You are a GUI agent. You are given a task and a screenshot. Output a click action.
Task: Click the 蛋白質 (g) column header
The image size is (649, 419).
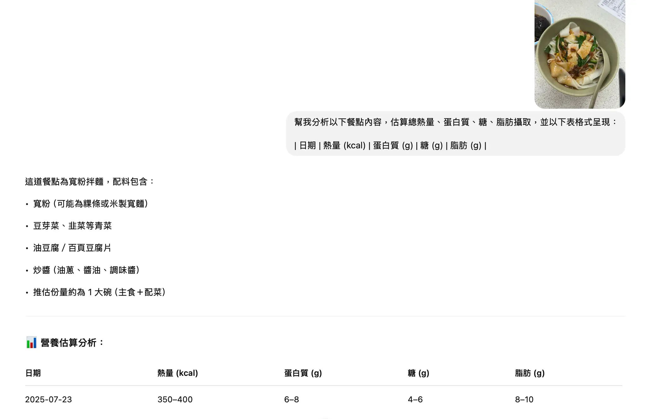coord(303,373)
